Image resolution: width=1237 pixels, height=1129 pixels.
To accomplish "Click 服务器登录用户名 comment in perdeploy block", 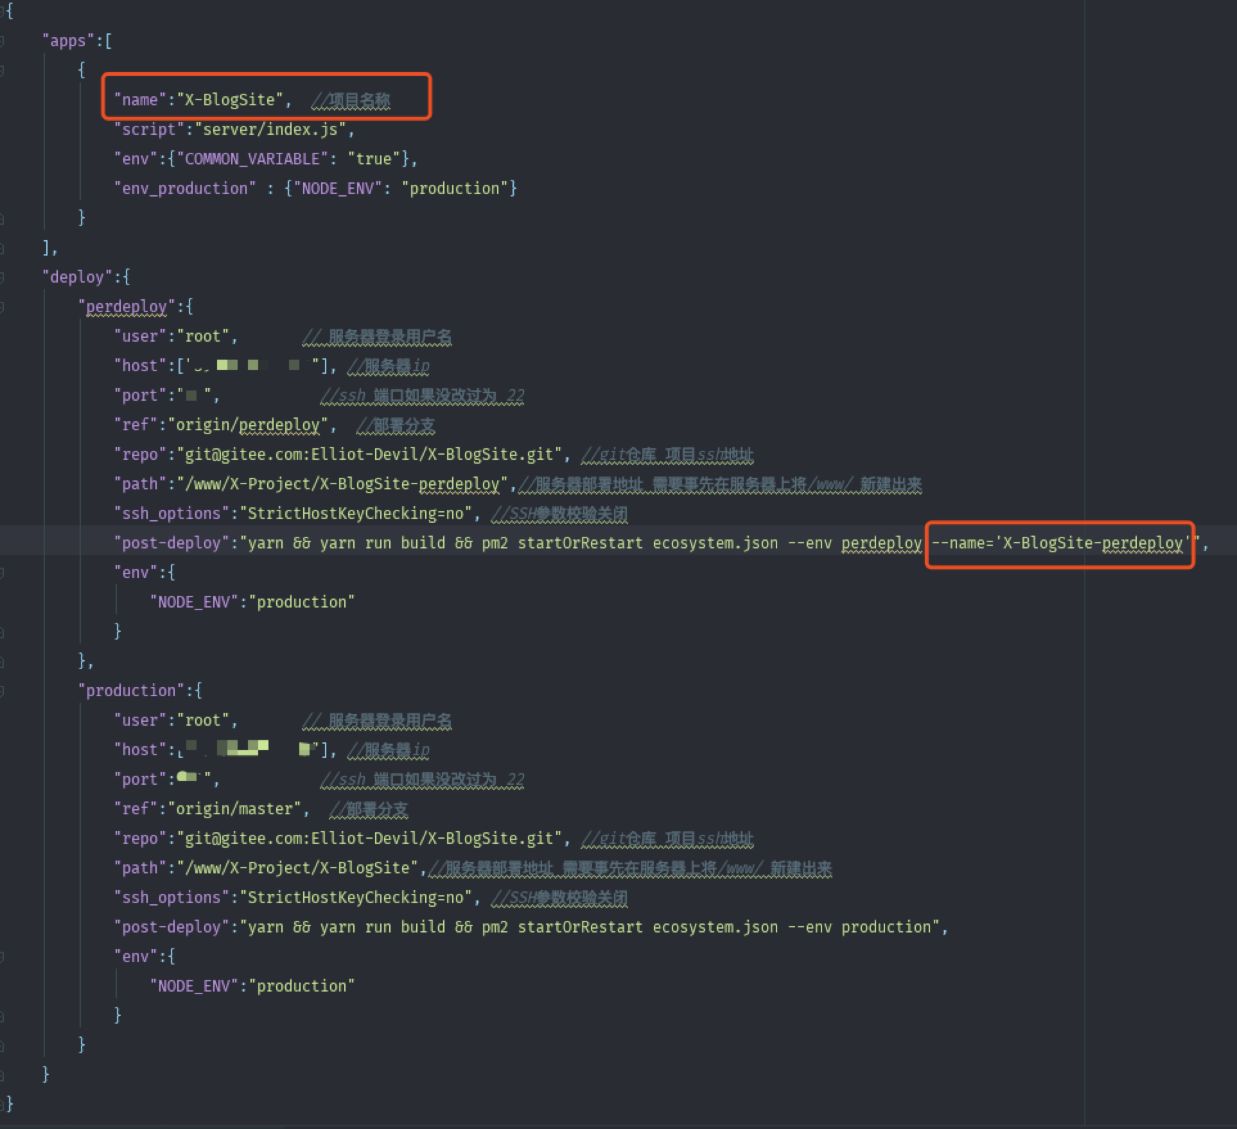I will (377, 337).
